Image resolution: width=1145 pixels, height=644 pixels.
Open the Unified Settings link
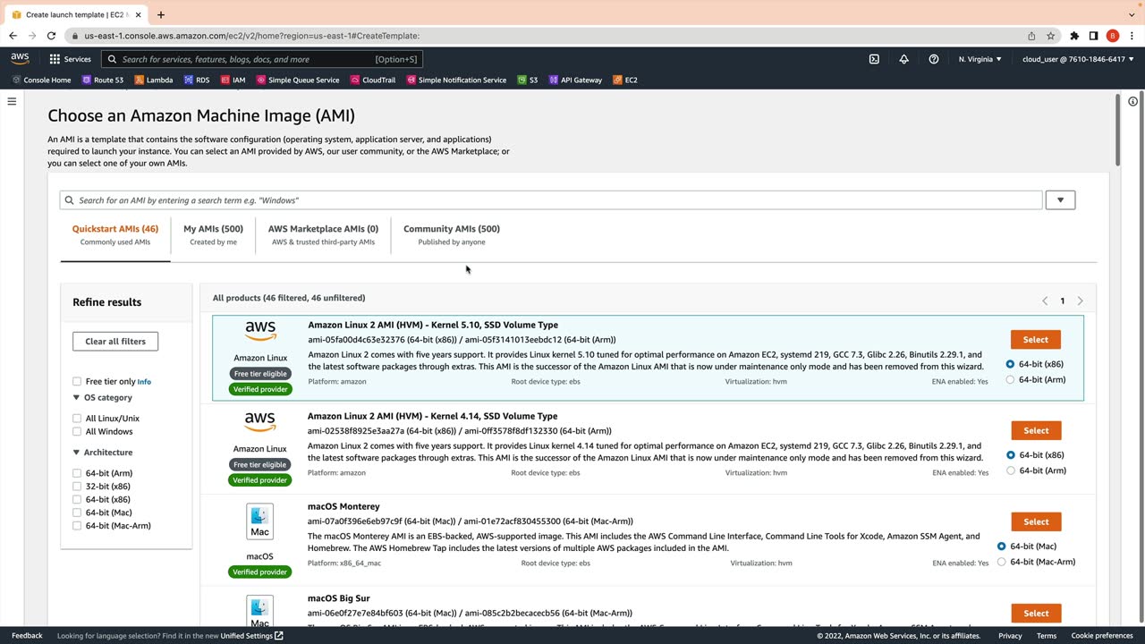(252, 636)
